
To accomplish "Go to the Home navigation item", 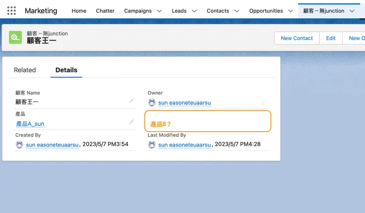I will pos(79,11).
